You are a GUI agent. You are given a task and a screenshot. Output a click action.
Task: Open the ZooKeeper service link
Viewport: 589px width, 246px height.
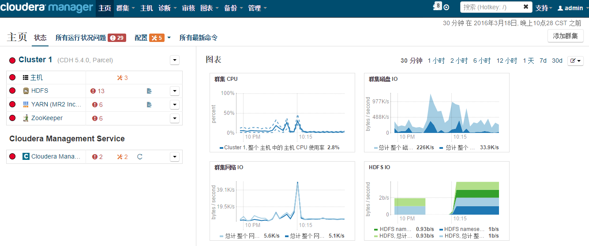[47, 118]
